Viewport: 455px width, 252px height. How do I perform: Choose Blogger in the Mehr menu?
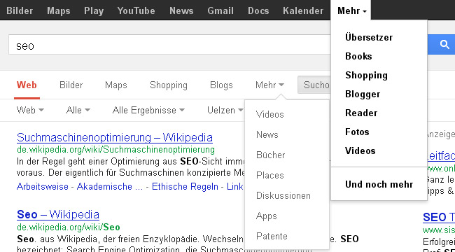click(363, 94)
